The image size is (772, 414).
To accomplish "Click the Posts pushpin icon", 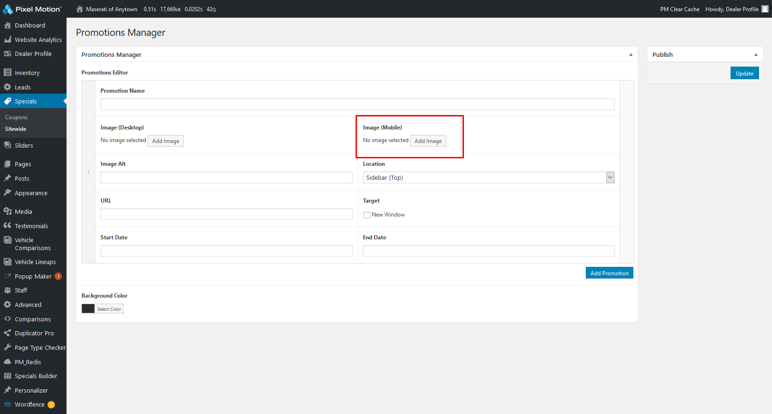I will (x=7, y=178).
